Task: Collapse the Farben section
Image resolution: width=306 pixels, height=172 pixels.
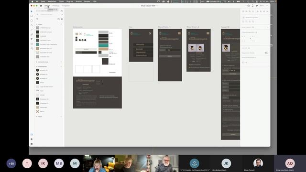Action: 36,24
